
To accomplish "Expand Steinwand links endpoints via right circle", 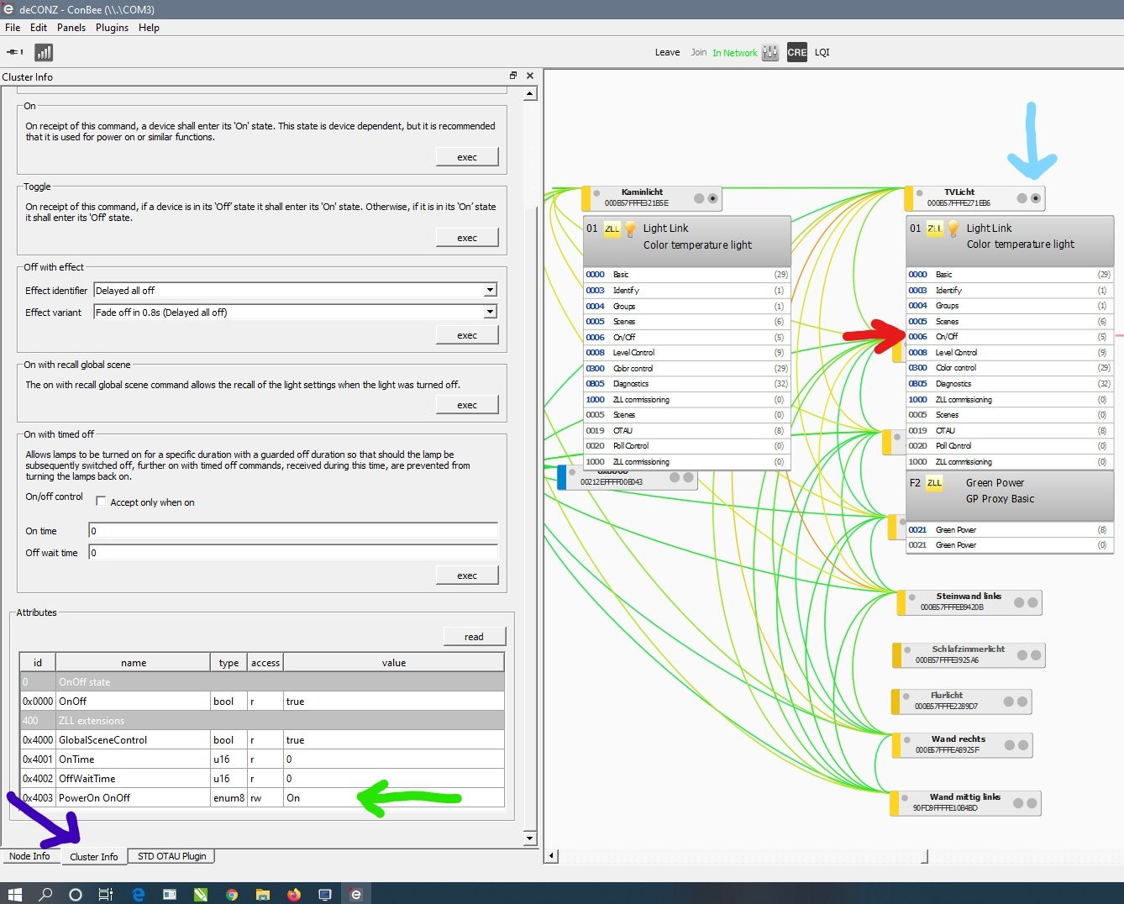I will pyautogui.click(x=1032, y=602).
